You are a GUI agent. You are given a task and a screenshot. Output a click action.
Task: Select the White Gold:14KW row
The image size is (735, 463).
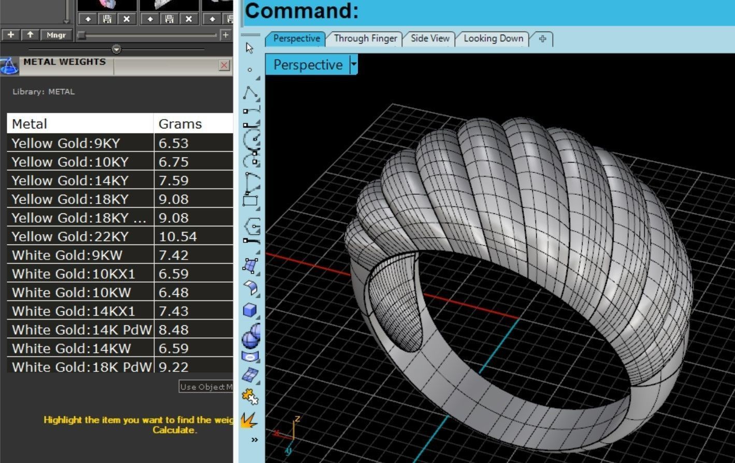pyautogui.click(x=120, y=348)
